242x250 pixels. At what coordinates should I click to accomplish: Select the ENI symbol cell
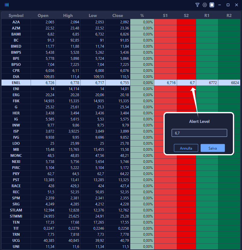pos(16,89)
